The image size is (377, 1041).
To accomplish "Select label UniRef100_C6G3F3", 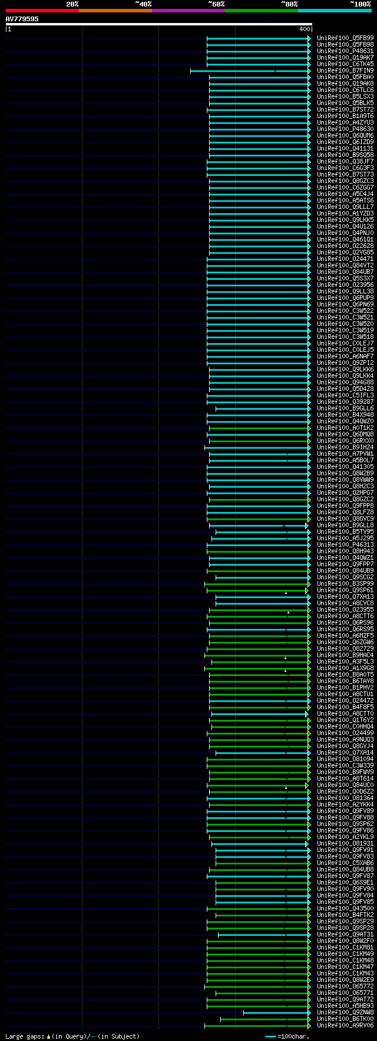I will pos(345,168).
